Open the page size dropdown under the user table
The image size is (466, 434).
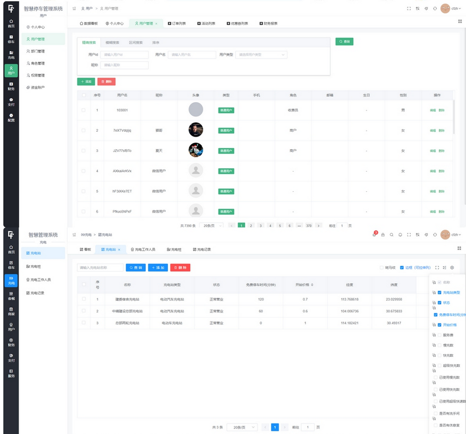211,225
